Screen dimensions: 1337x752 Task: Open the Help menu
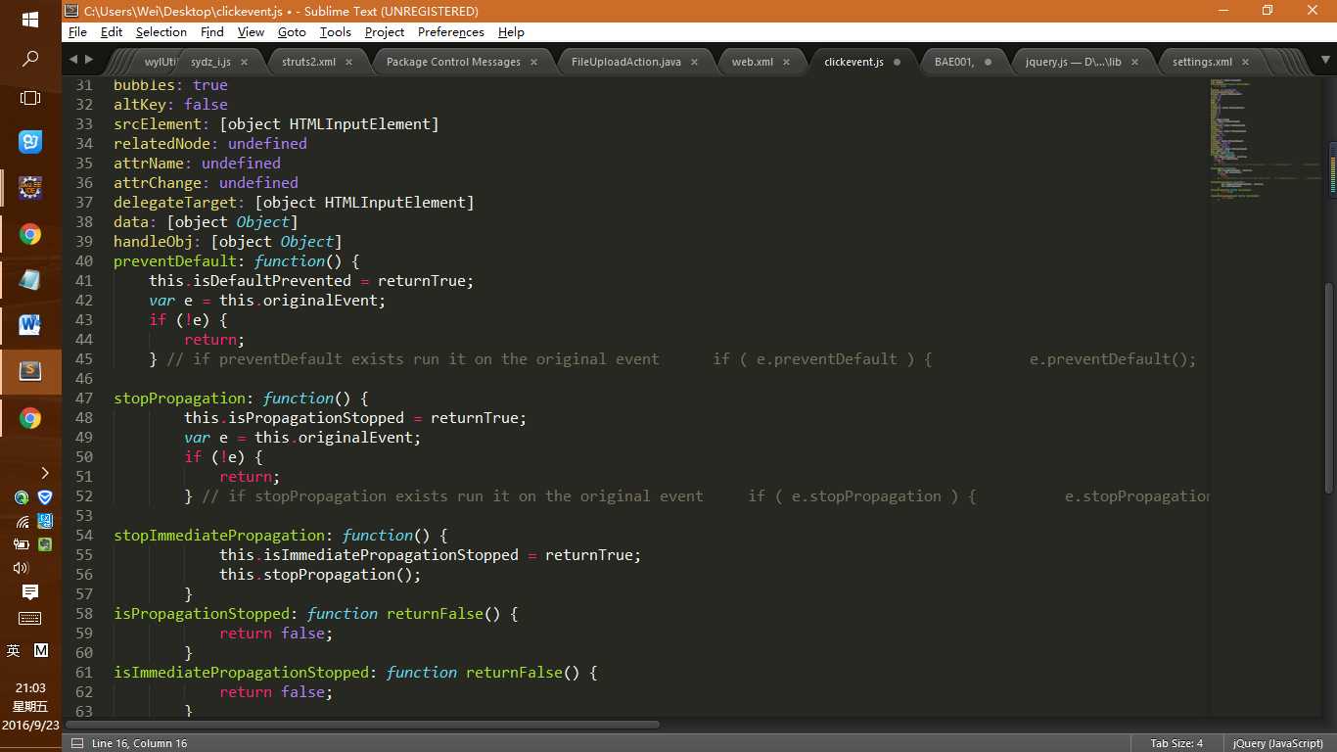click(511, 31)
